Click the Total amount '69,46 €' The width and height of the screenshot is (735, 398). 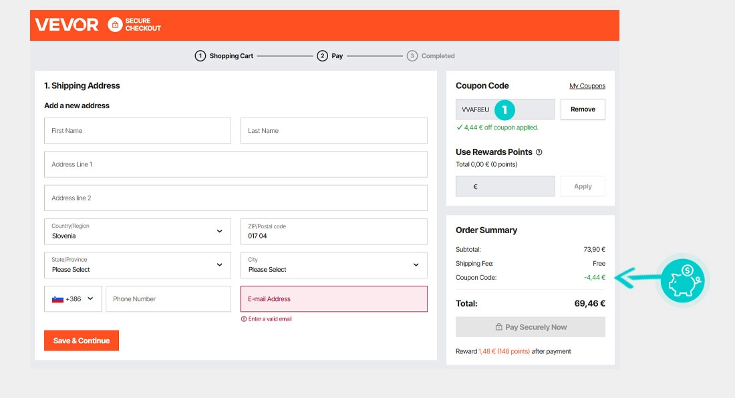click(590, 303)
